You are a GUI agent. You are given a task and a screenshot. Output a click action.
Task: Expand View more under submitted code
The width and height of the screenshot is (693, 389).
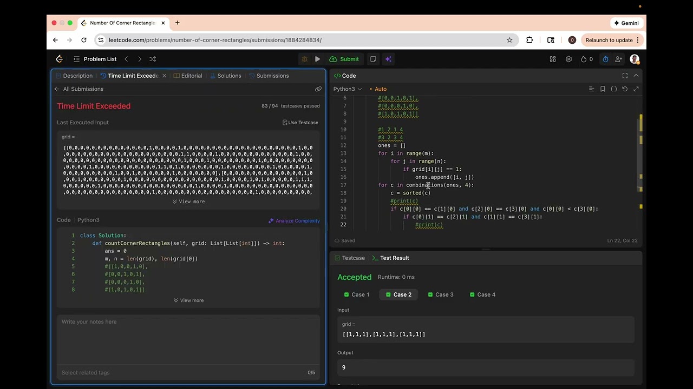click(x=188, y=300)
